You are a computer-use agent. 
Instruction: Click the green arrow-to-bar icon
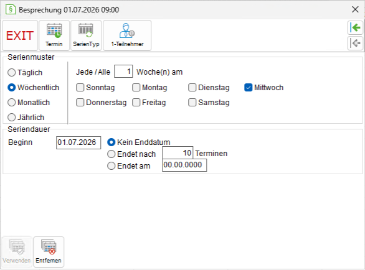(355, 27)
